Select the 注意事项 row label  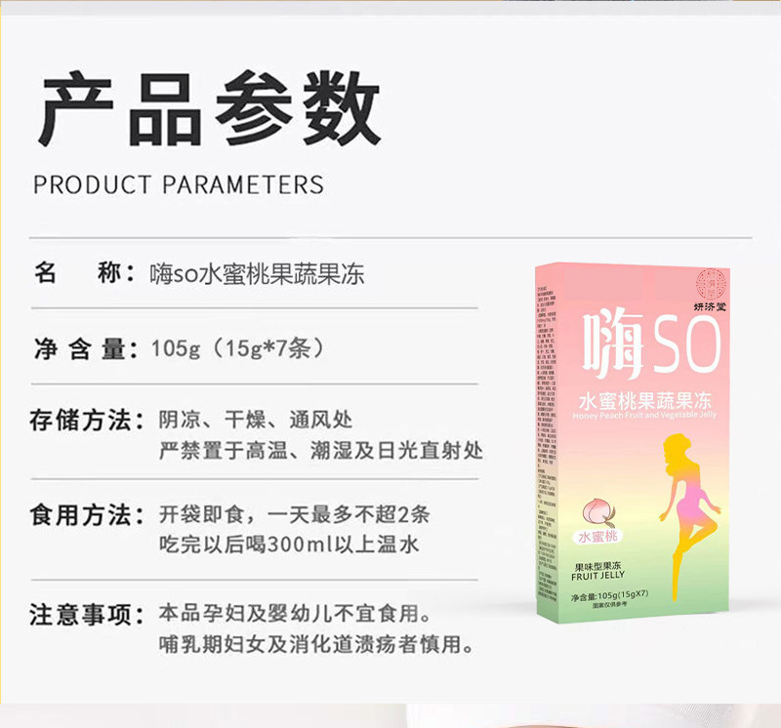87,614
